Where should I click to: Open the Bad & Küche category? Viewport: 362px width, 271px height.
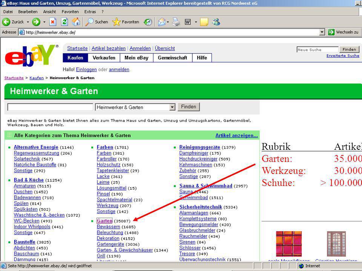(x=29, y=180)
